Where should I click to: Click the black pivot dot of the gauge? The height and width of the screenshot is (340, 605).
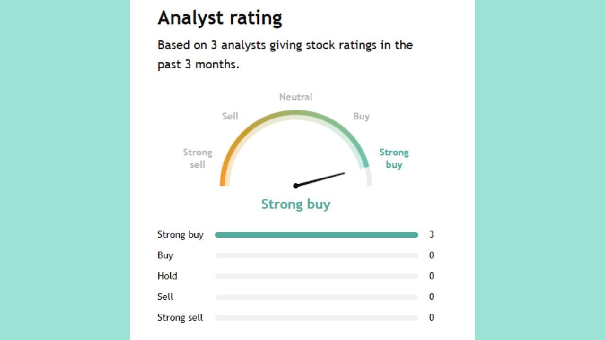tap(296, 186)
